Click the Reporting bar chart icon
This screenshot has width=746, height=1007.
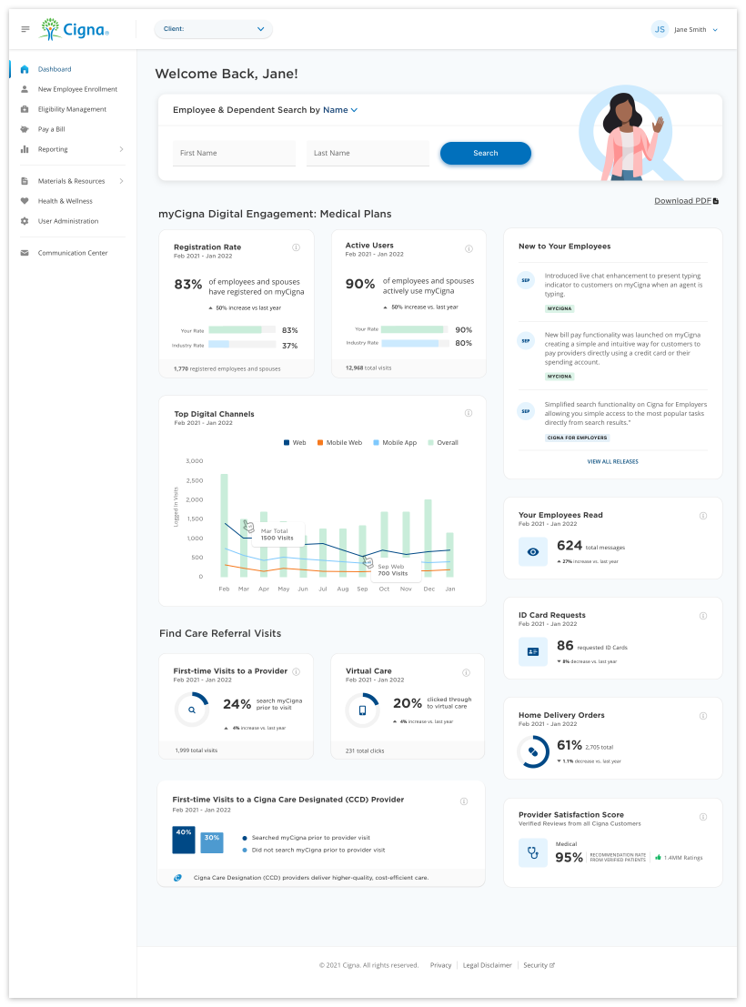point(25,149)
